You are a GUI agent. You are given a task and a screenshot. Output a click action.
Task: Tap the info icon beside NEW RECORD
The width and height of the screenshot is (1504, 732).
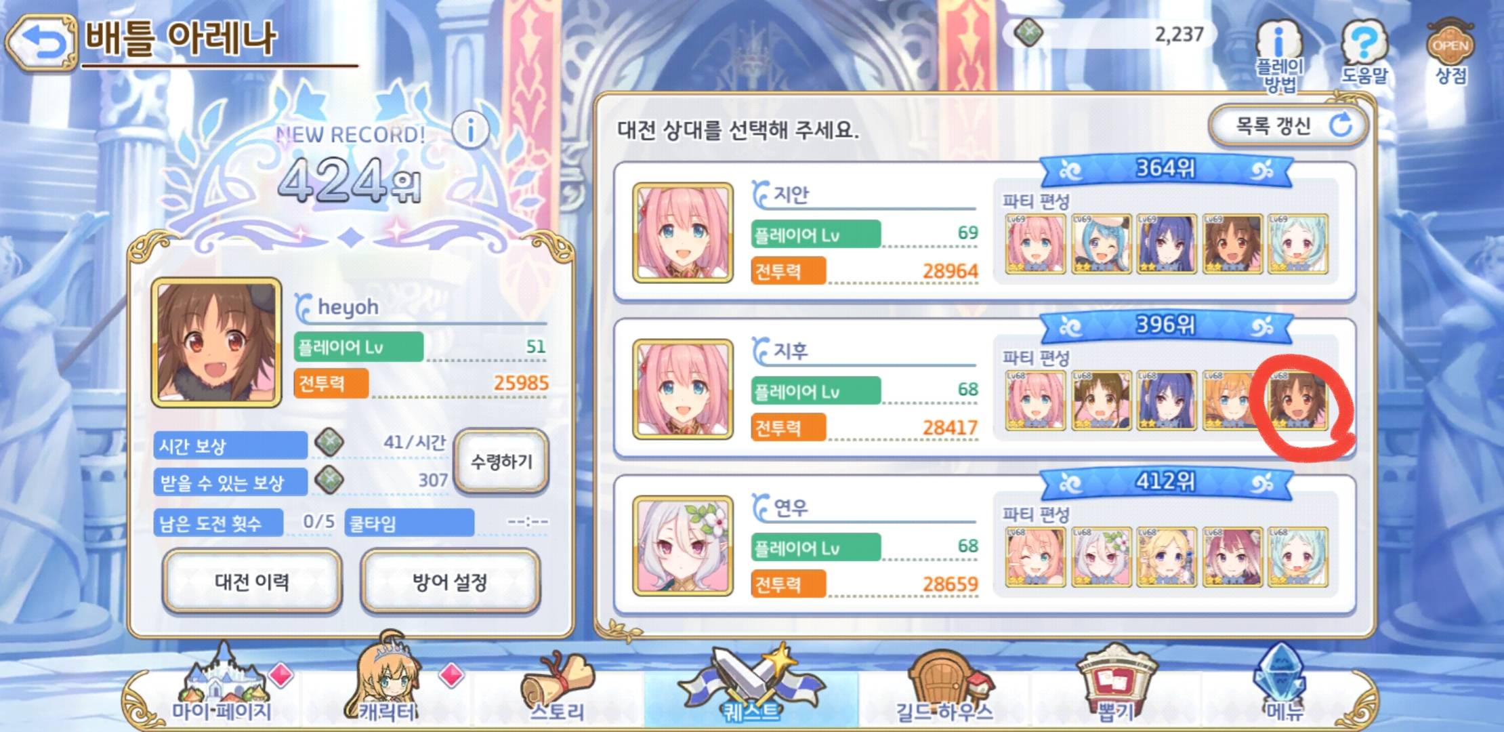pyautogui.click(x=470, y=129)
